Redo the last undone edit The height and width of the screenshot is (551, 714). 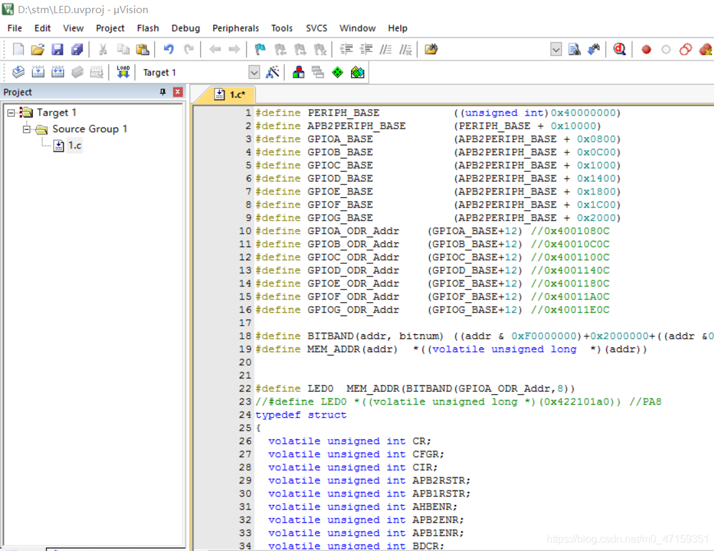(x=188, y=49)
